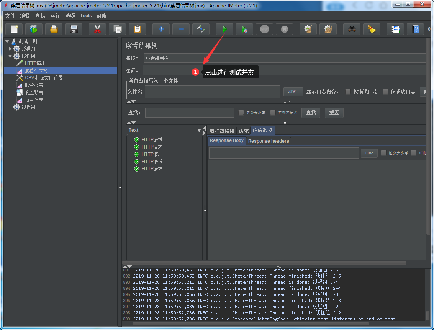Click the 重置 reset button
The width and height of the screenshot is (434, 330).
pos(334,113)
